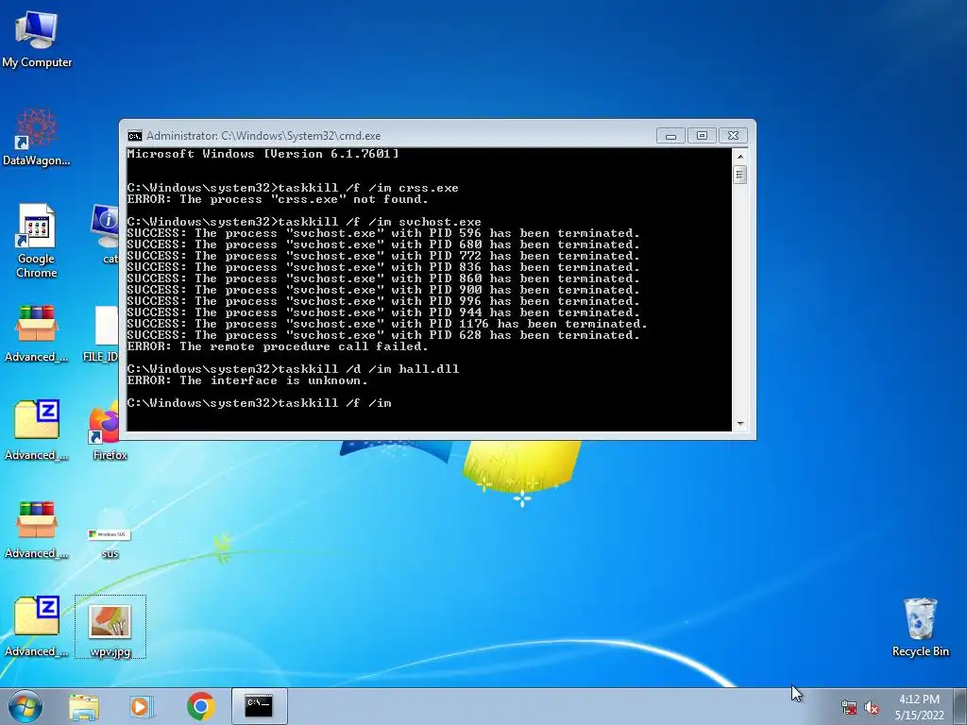This screenshot has width=967, height=725.
Task: Click the 'taskkill /f /im crss.exe' command line
Action: [293, 188]
